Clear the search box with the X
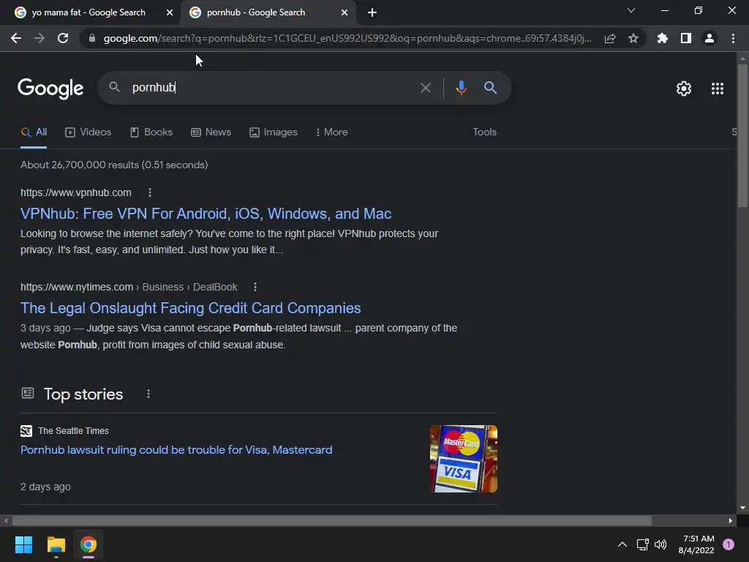Viewport: 749px width, 562px height. 426,88
